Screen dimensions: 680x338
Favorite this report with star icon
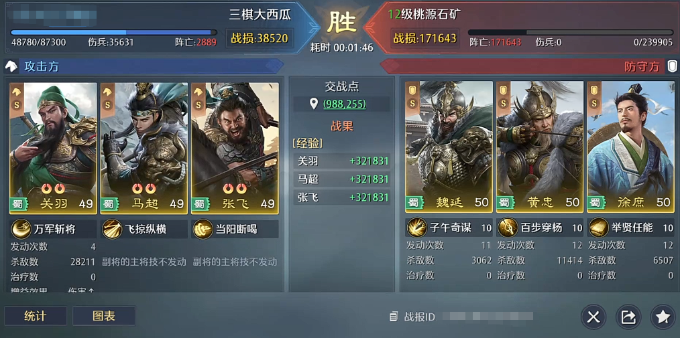pyautogui.click(x=663, y=317)
